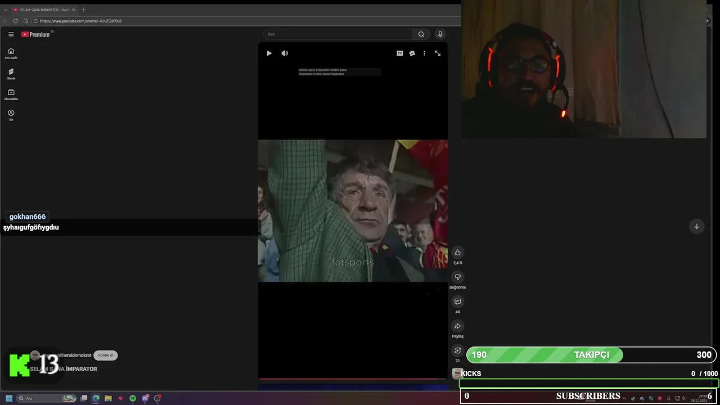Open the comments showing 44

pos(457,301)
